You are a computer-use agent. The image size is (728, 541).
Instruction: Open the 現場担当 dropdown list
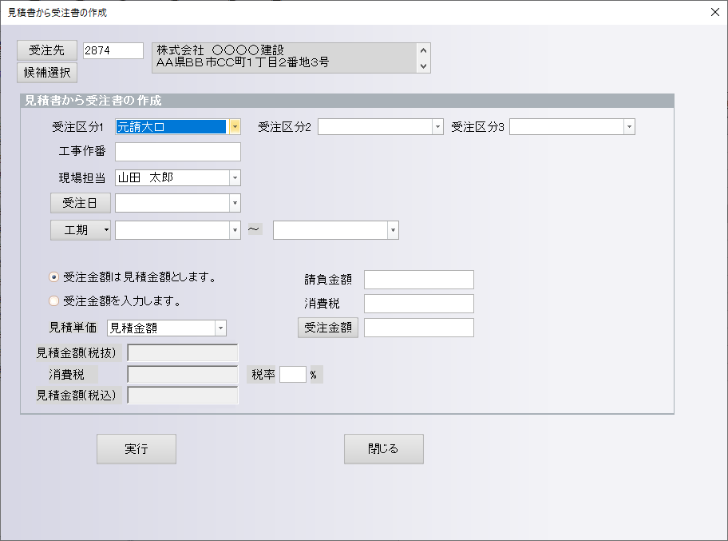coord(235,177)
